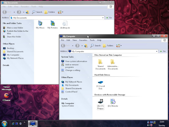This screenshot has height=127, width=169.
Task: Select the (A:) 3½ Floppy drive icon
Action: click(100, 101)
